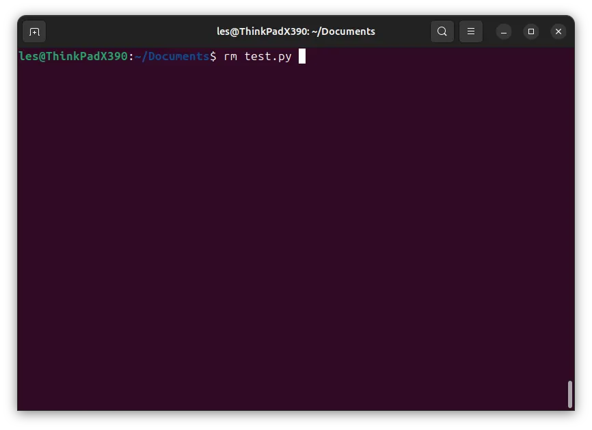This screenshot has height=430, width=592.
Task: Click les@ThinkPadX390 in the window title
Action: point(262,31)
